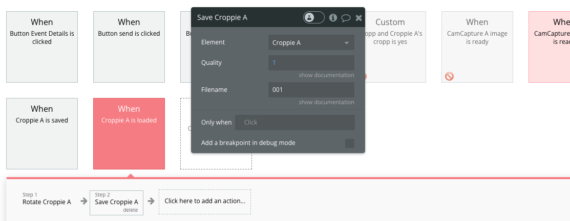Click the Only when condition field
The width and height of the screenshot is (570, 221).
pos(295,122)
